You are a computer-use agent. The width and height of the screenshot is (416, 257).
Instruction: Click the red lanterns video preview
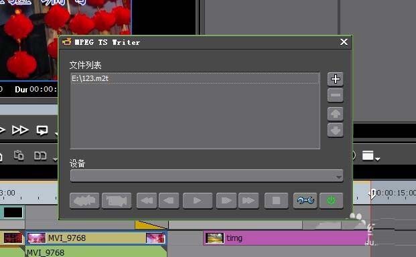(66, 39)
